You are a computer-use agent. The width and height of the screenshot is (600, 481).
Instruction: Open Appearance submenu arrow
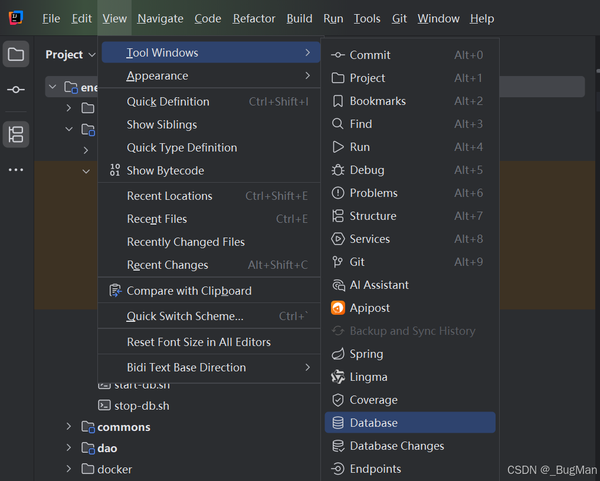pyautogui.click(x=307, y=75)
